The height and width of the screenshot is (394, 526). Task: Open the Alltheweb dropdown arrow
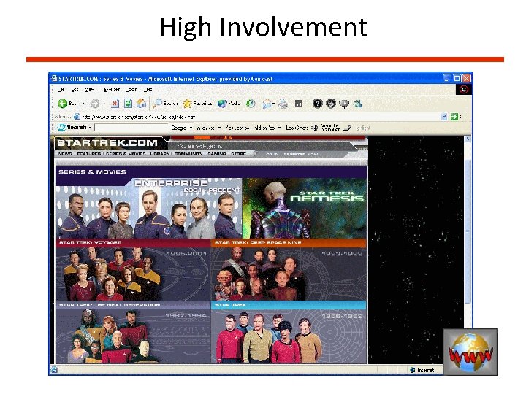[x=279, y=128]
